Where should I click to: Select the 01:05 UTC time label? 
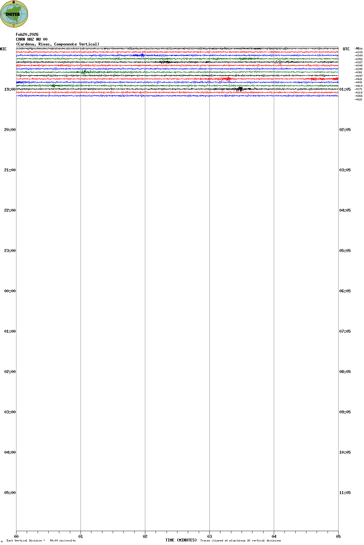click(345, 89)
